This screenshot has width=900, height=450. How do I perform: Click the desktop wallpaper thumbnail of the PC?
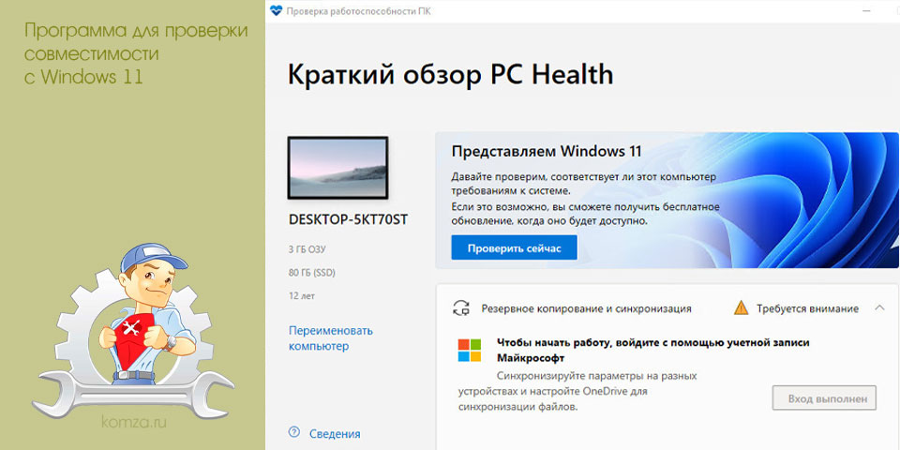pos(337,168)
